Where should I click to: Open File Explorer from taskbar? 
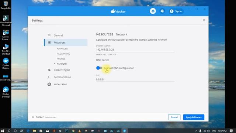34,131
